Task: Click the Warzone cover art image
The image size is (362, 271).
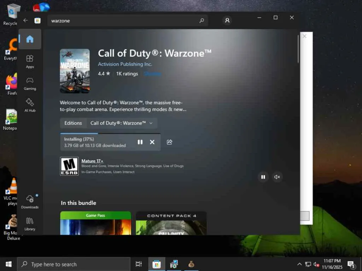Action: [75, 71]
